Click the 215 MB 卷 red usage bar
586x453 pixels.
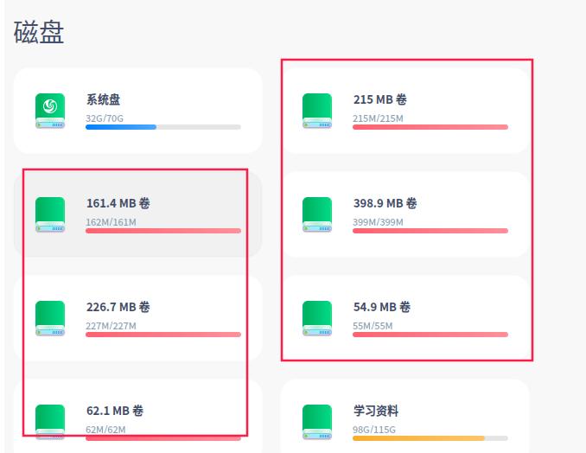click(x=430, y=127)
